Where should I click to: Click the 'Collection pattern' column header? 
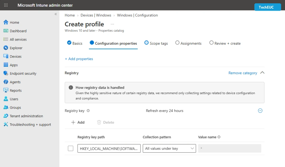(157, 137)
